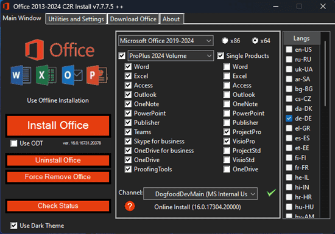Click the Office icon in title bar
Viewport: 335px width, 234px height.
(6, 7)
